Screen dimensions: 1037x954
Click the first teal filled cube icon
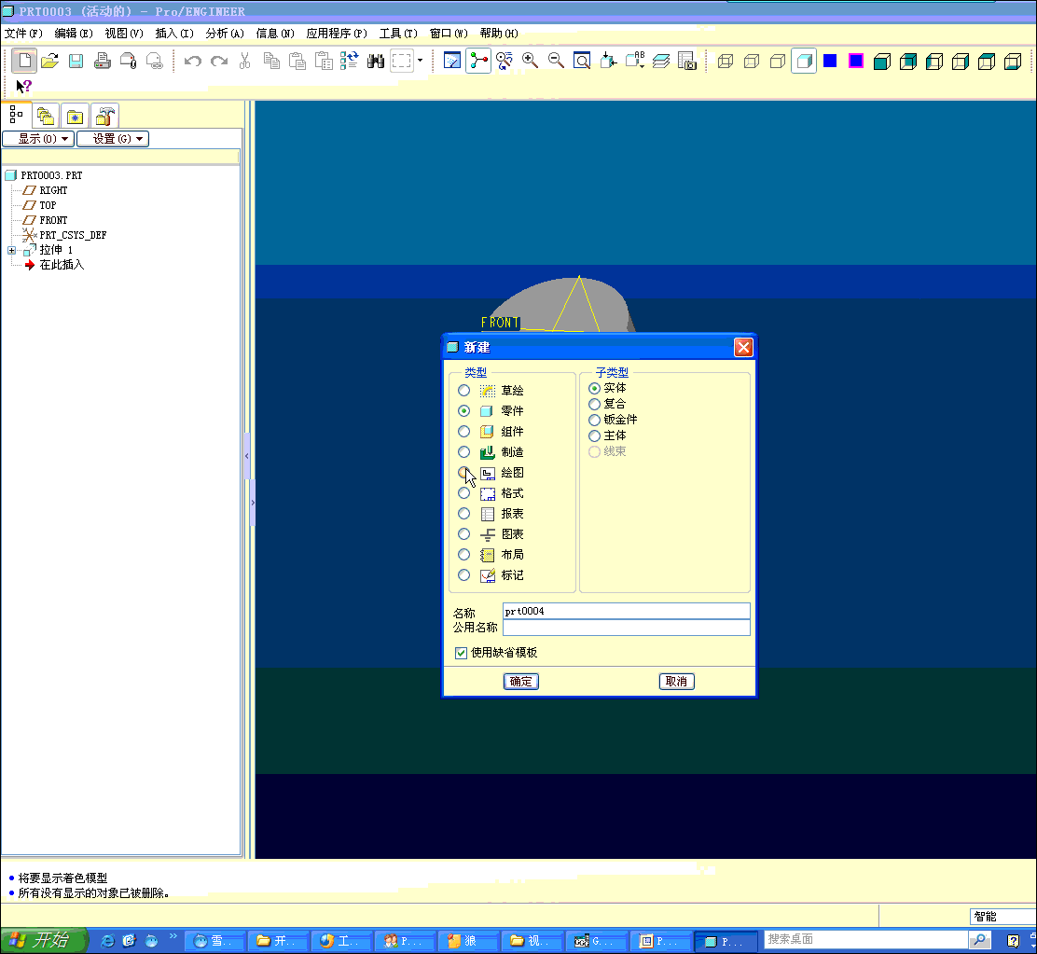[881, 62]
